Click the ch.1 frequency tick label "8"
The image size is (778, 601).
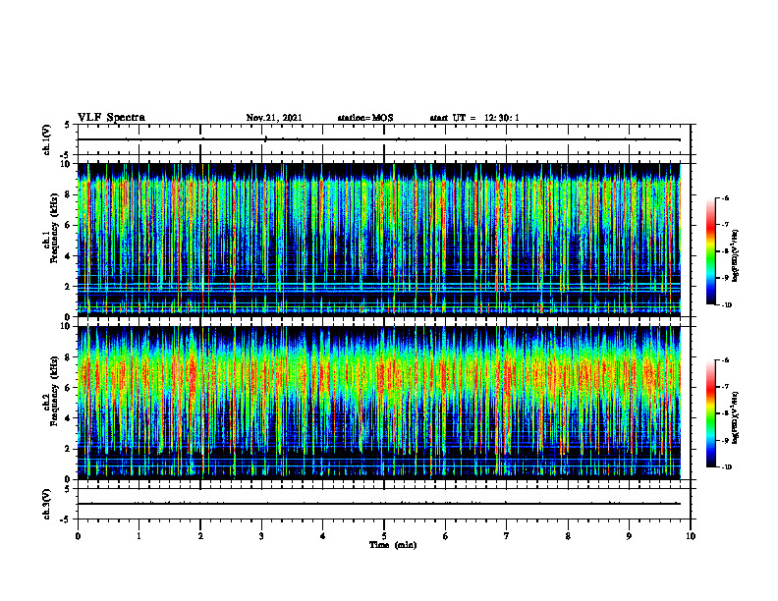69,194
